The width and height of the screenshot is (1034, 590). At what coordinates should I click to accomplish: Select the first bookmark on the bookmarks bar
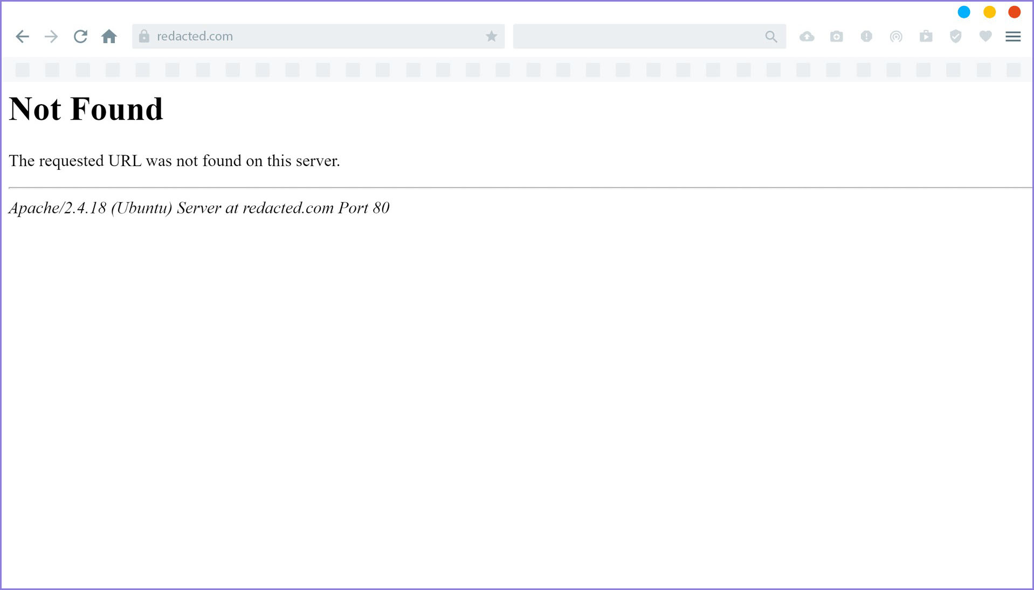tap(23, 70)
